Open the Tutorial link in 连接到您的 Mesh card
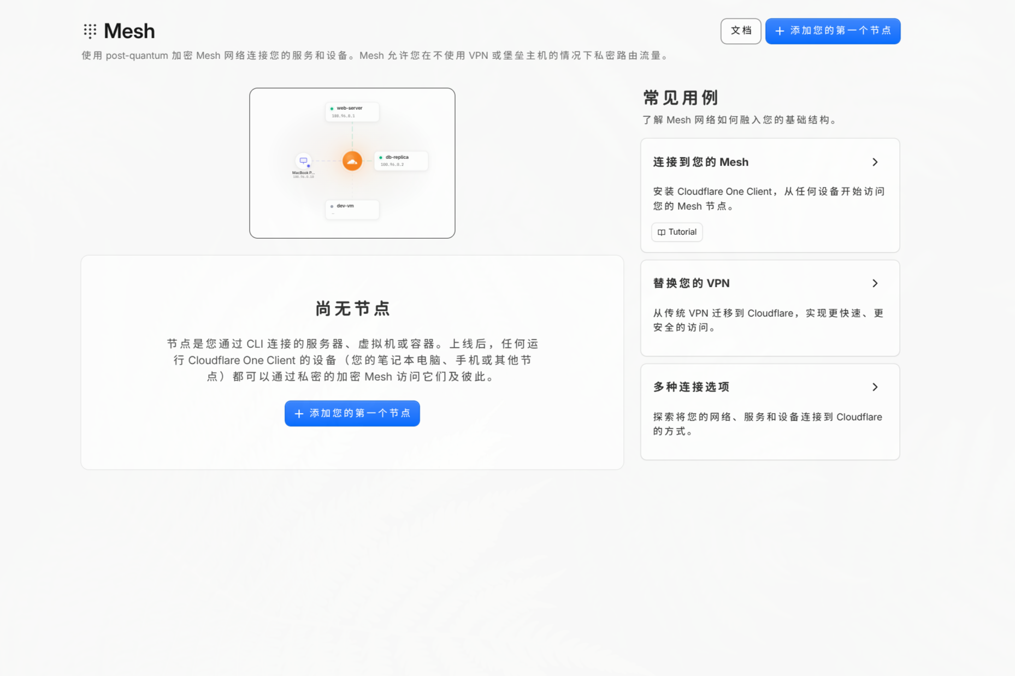The height and width of the screenshot is (676, 1015). 677,232
